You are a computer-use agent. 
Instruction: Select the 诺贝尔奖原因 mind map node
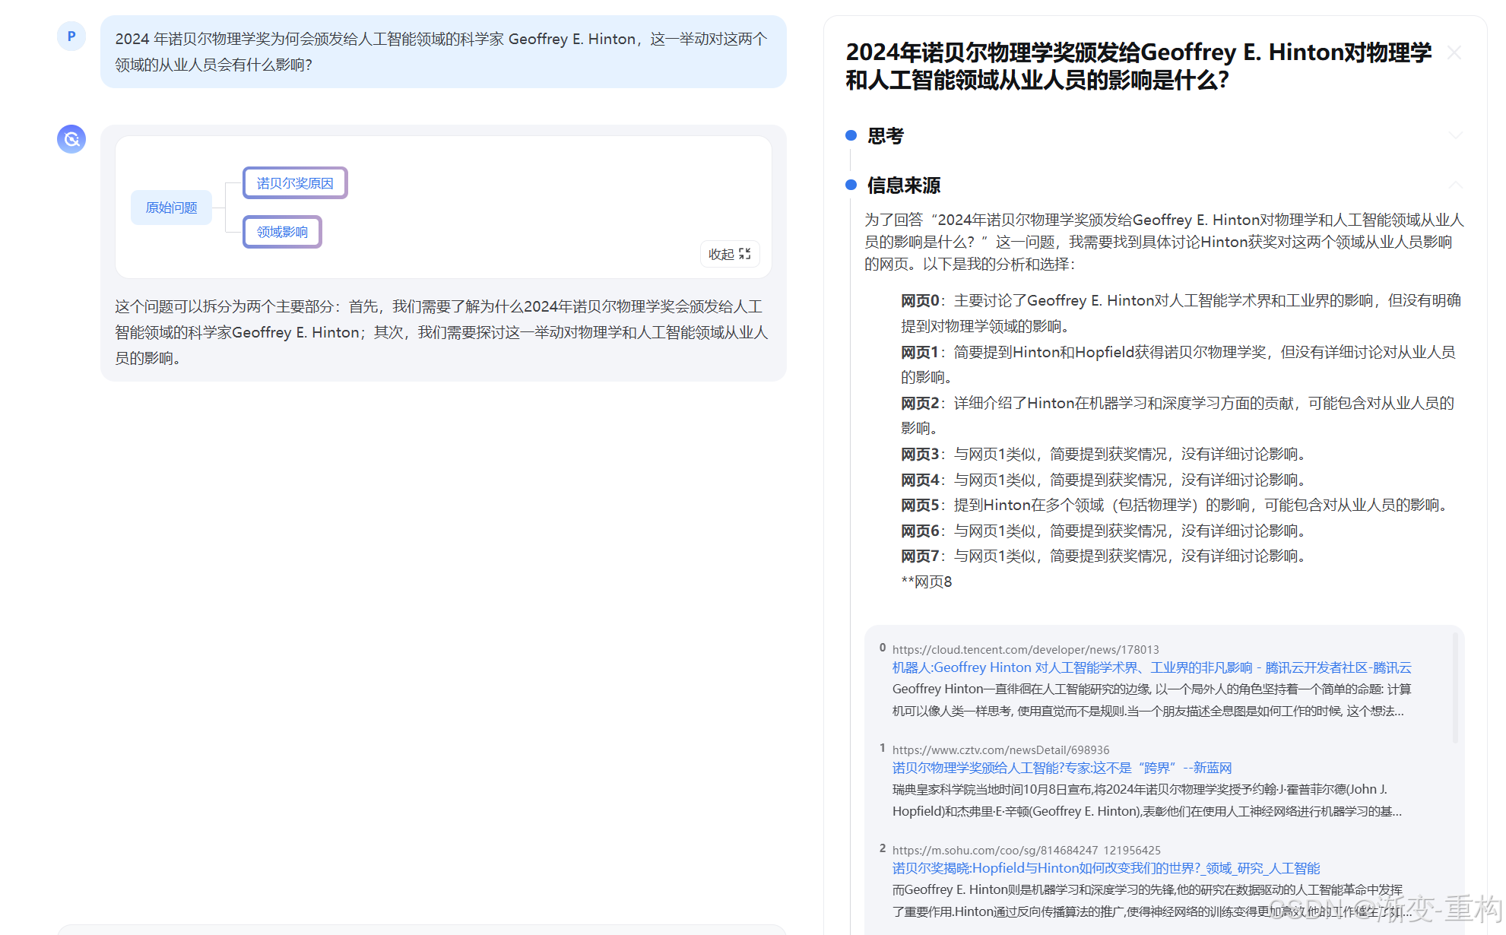click(295, 183)
